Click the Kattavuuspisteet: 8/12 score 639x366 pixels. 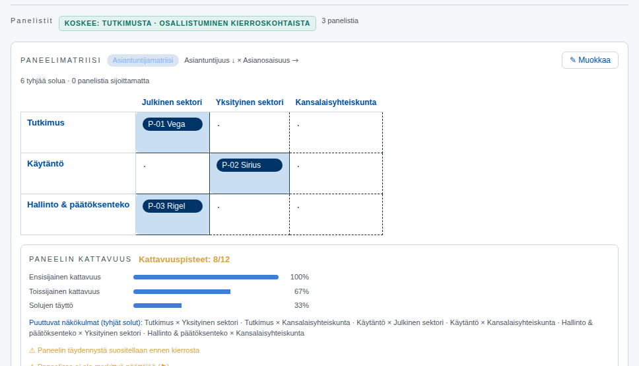pos(184,260)
